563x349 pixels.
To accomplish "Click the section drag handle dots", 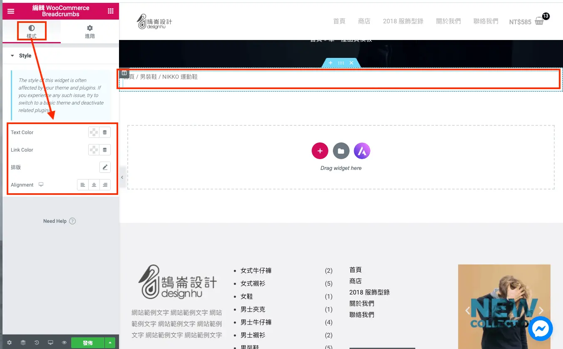I will 341,63.
